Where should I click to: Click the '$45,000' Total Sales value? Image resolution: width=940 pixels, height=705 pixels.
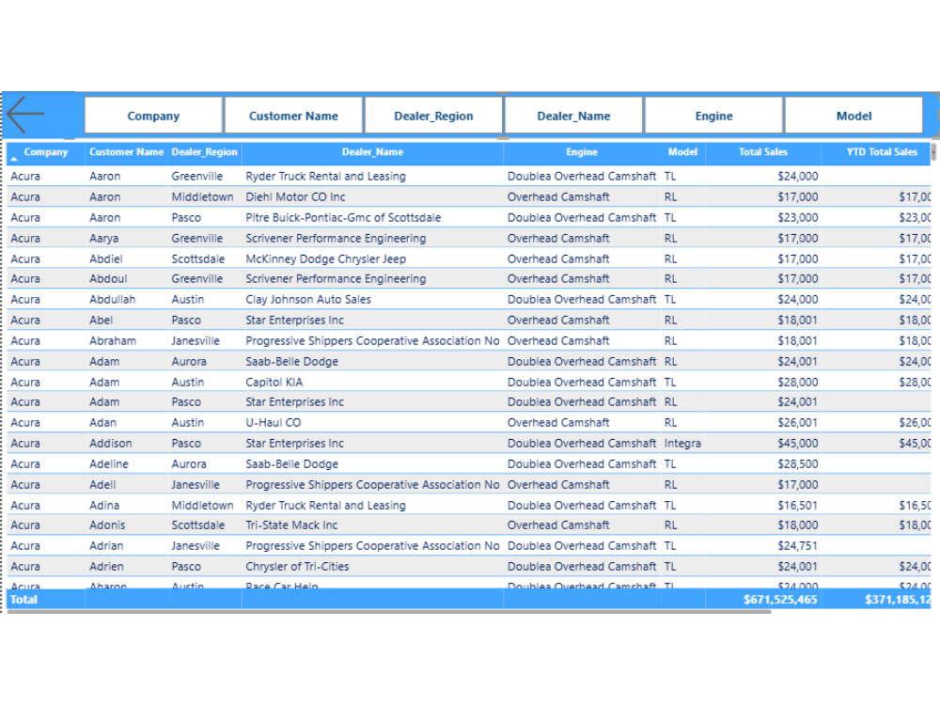click(x=797, y=444)
